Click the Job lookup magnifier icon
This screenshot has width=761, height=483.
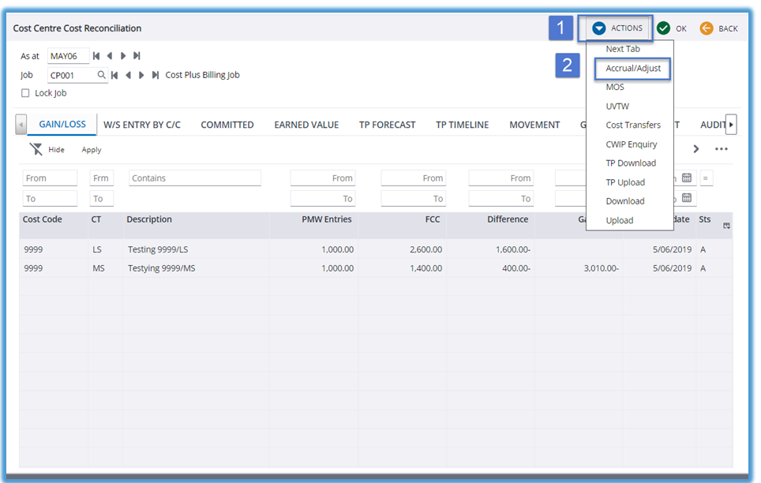tap(102, 75)
